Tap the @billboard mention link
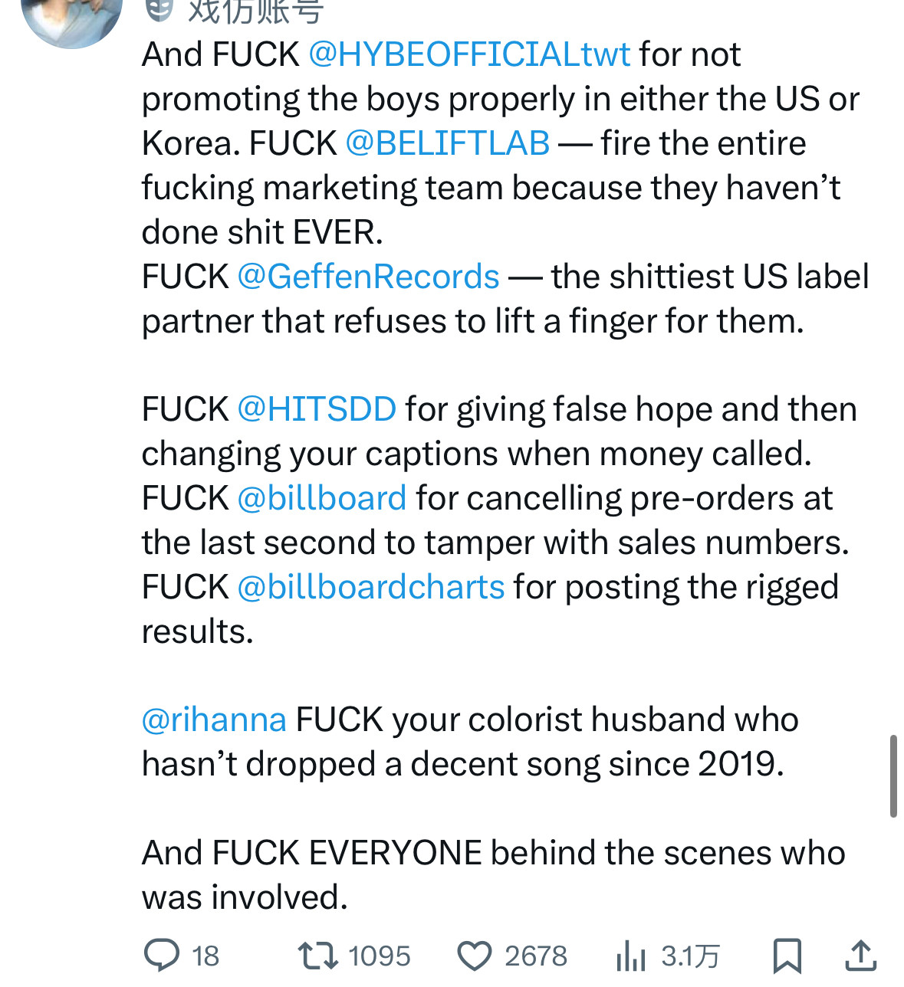 [x=322, y=498]
